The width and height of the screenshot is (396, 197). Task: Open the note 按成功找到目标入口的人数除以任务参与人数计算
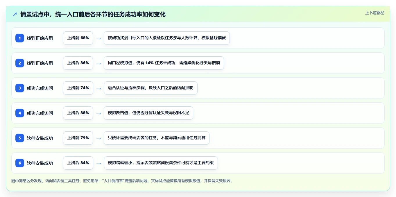[x=167, y=38]
